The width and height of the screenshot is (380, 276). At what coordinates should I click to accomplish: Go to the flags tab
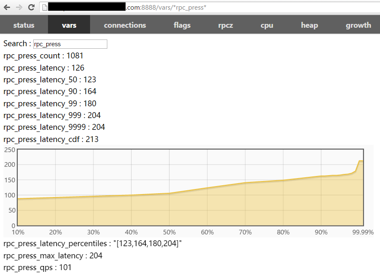tap(182, 25)
